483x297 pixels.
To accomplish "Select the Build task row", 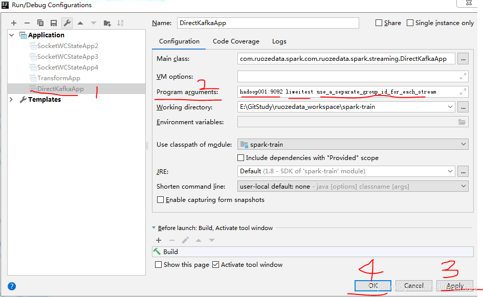I will click(313, 252).
